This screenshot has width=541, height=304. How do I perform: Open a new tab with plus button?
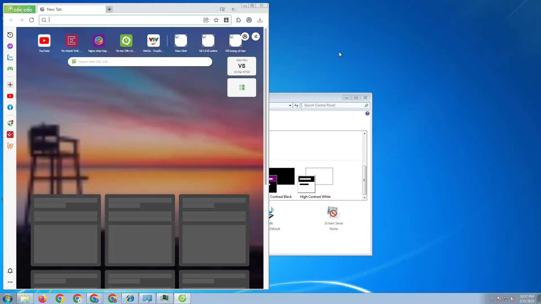point(109,9)
